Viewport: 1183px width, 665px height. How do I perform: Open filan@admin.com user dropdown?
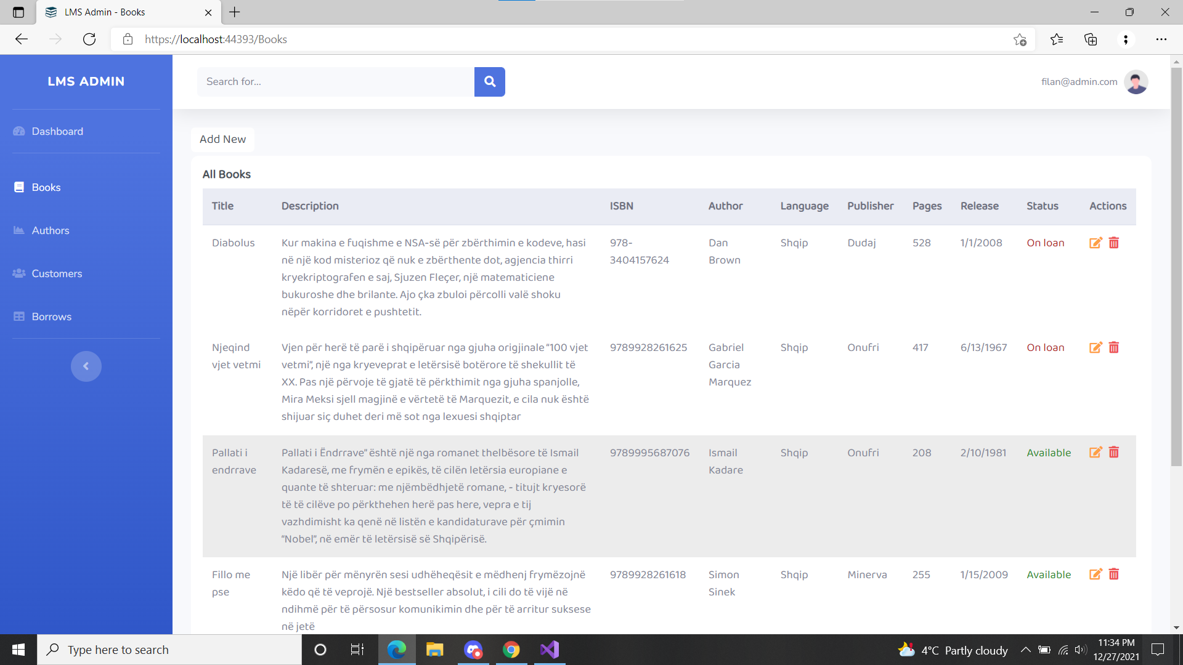click(x=1079, y=82)
